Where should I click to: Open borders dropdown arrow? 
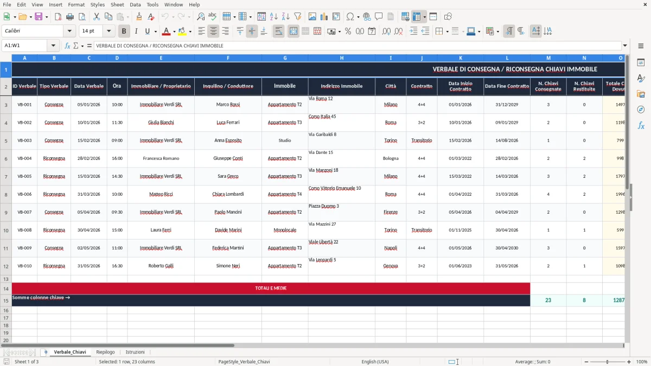(x=447, y=31)
